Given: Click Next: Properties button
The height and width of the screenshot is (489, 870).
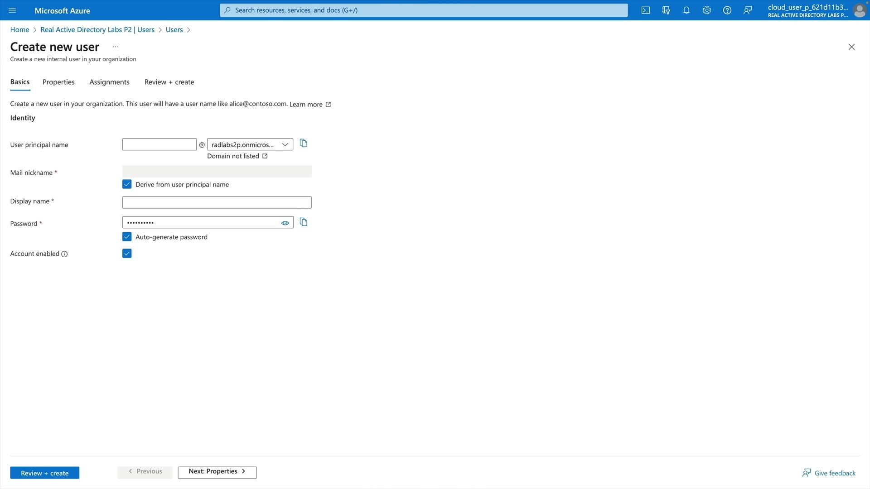Looking at the screenshot, I should tap(217, 472).
